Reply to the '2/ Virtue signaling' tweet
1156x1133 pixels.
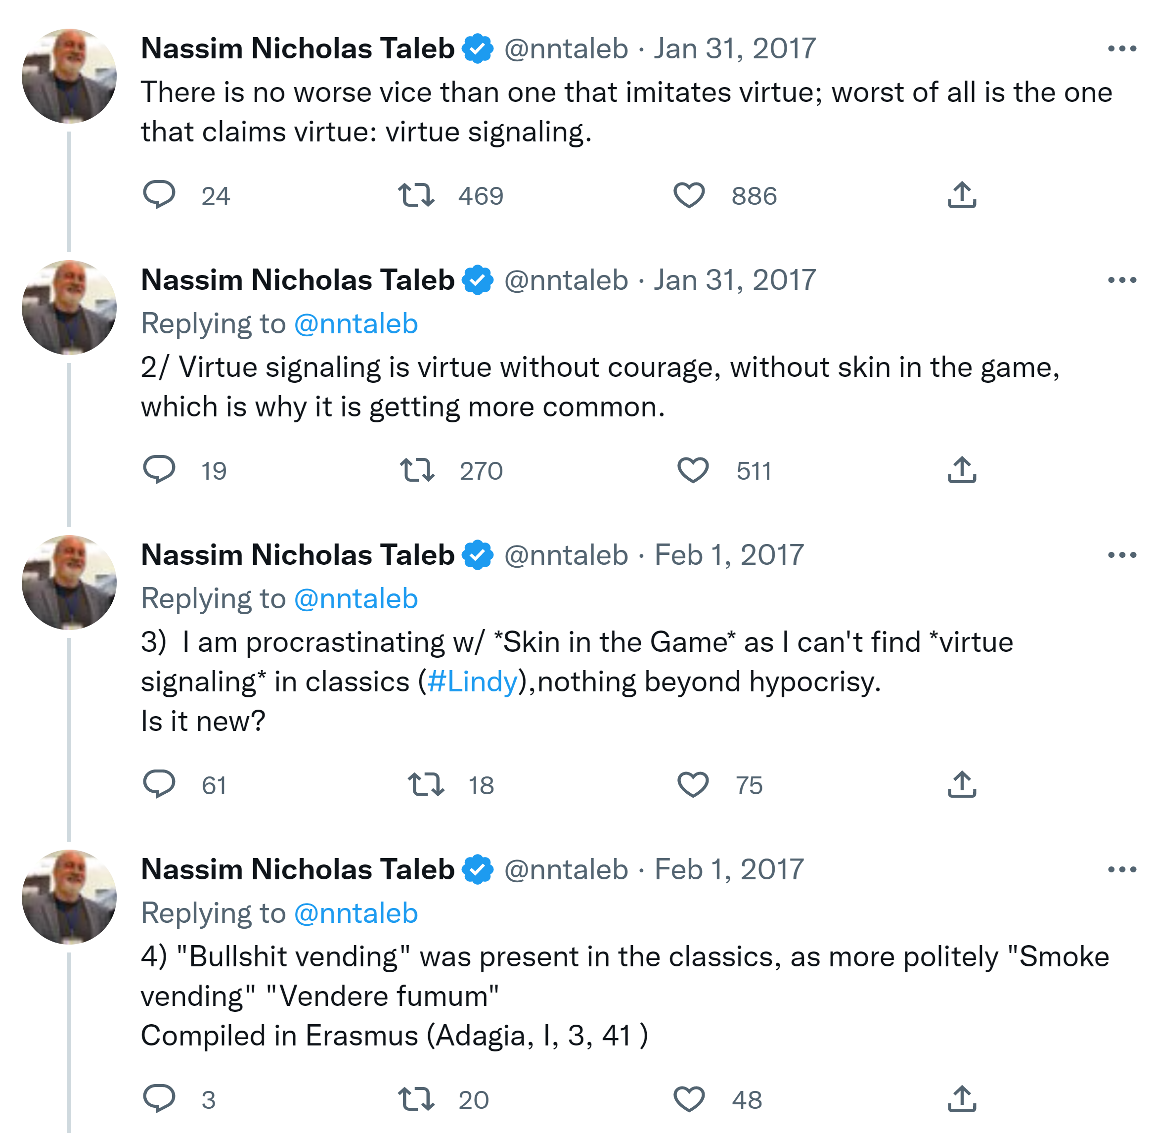coord(159,469)
